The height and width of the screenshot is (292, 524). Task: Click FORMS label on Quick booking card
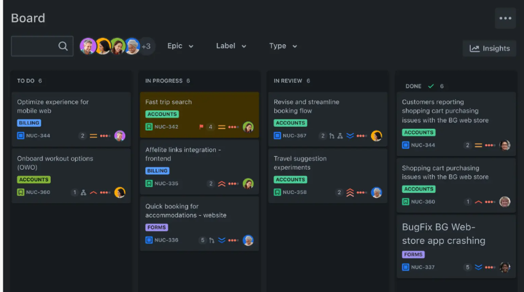(x=157, y=227)
